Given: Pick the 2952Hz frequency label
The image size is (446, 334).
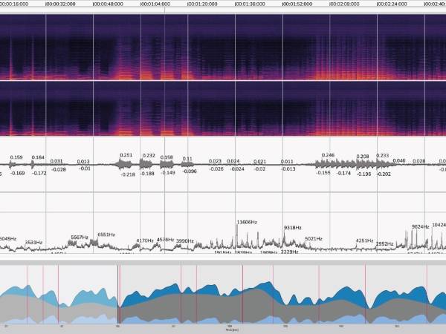Looking at the screenshot, I should pyautogui.click(x=384, y=243).
